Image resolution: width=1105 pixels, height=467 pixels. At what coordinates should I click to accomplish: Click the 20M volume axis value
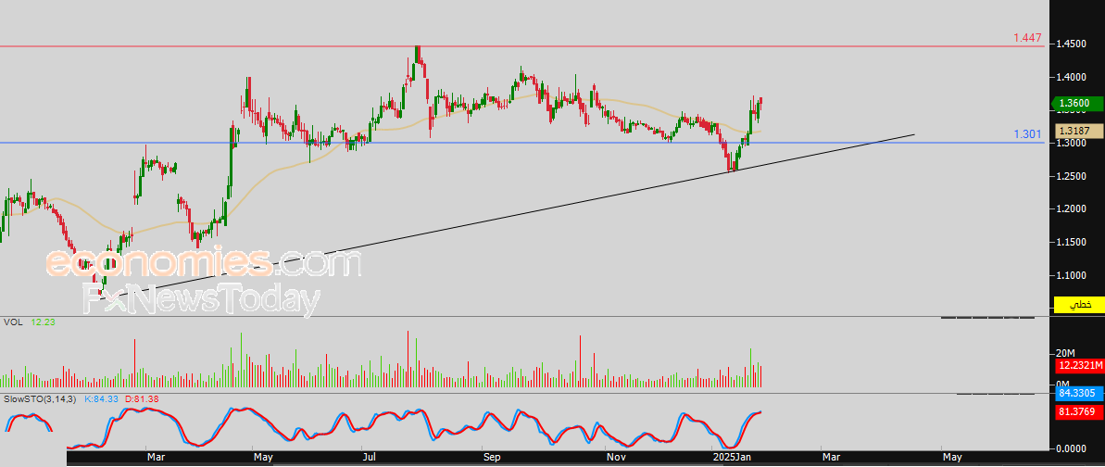(x=1064, y=353)
